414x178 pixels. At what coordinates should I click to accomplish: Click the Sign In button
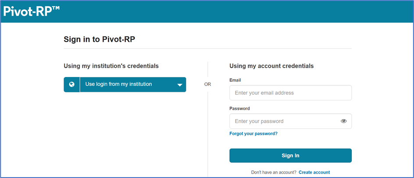coord(290,156)
